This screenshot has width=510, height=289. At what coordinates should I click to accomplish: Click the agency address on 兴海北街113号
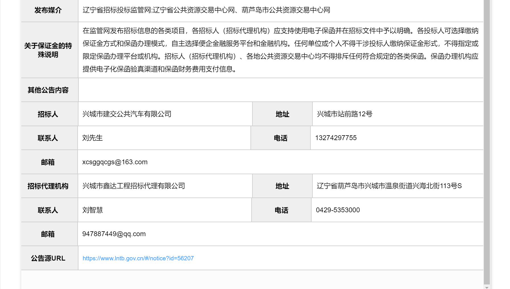coord(389,186)
